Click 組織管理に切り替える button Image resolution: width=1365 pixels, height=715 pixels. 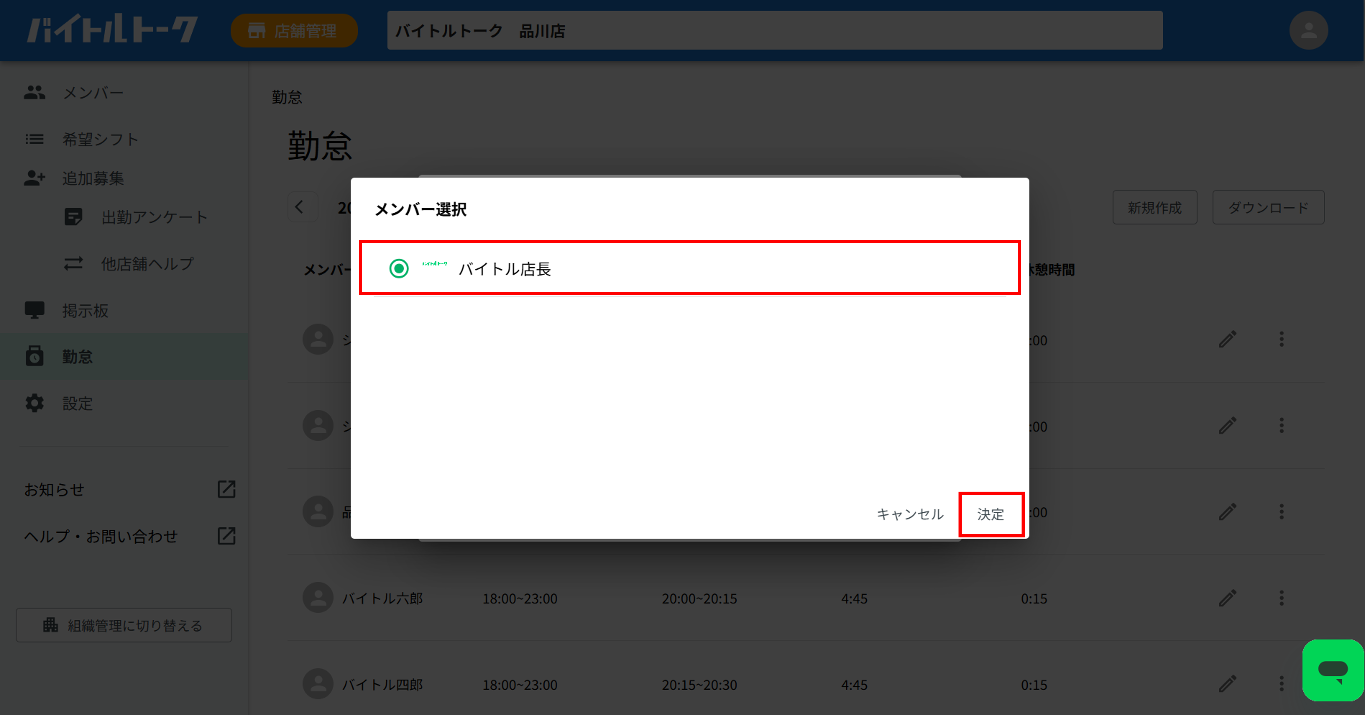tap(124, 625)
